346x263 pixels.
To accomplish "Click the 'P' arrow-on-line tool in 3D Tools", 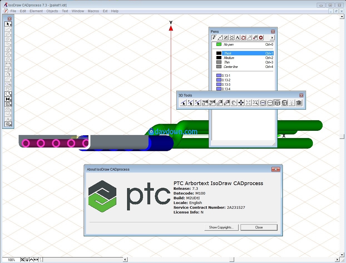I will (190, 103).
